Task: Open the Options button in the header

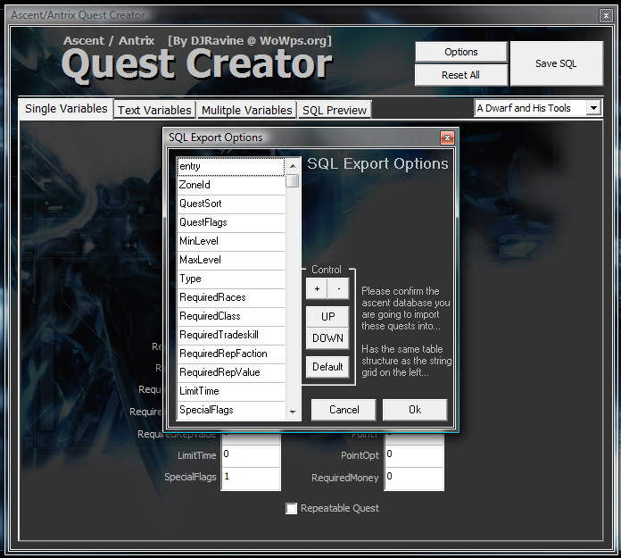Action: [x=461, y=52]
